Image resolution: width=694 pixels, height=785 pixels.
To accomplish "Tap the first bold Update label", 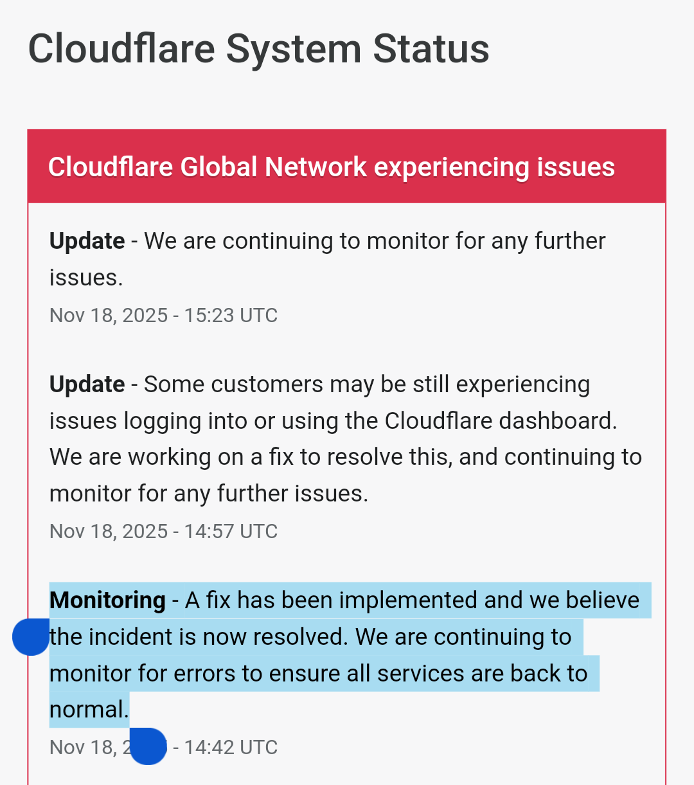I will (87, 241).
